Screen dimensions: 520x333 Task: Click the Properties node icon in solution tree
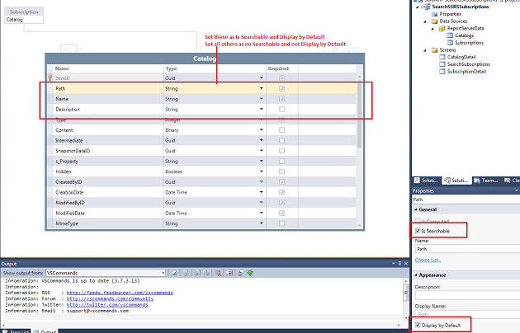click(x=434, y=14)
